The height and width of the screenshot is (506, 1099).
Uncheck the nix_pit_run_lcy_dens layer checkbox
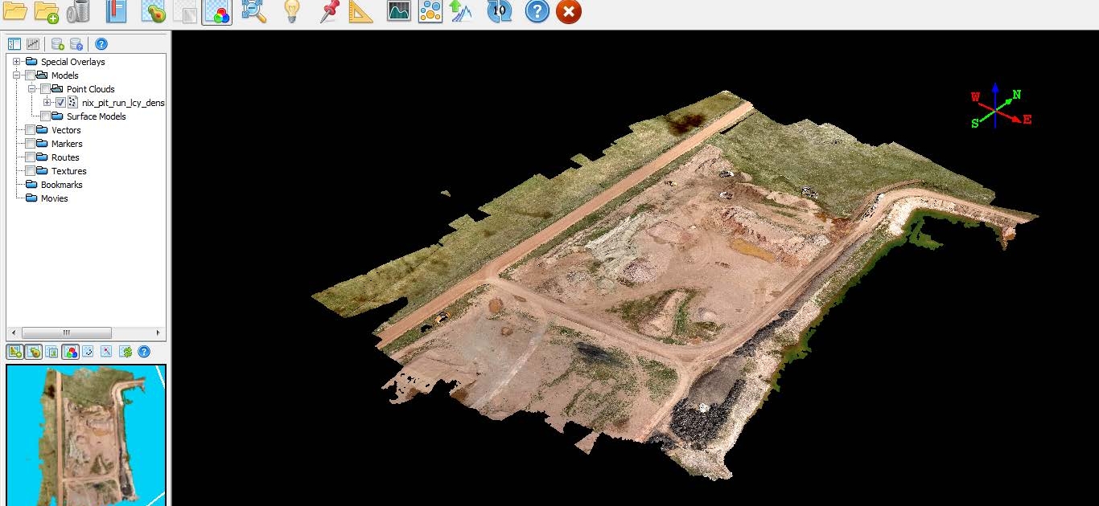[60, 103]
